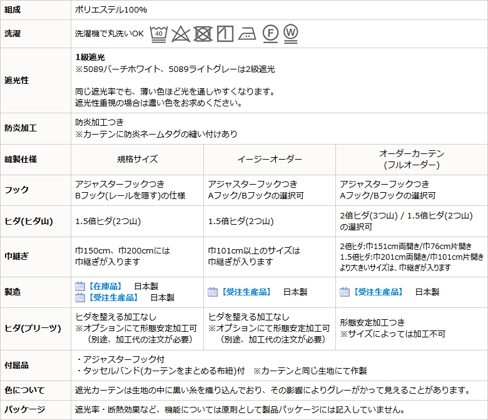This screenshot has width=488, height=420.
Task: Click the 1級遮光 bold text
Action: pos(90,58)
